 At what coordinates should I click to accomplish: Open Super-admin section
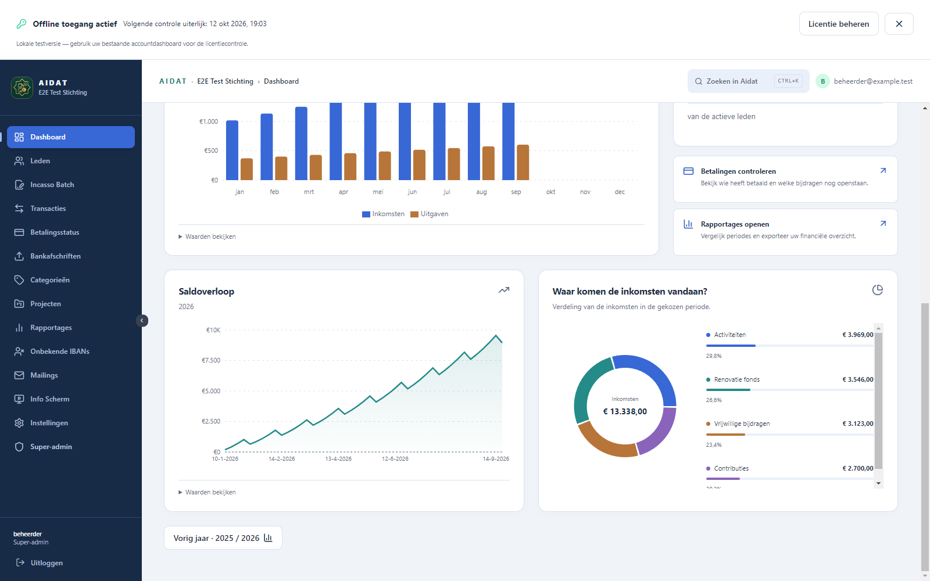click(x=71, y=447)
